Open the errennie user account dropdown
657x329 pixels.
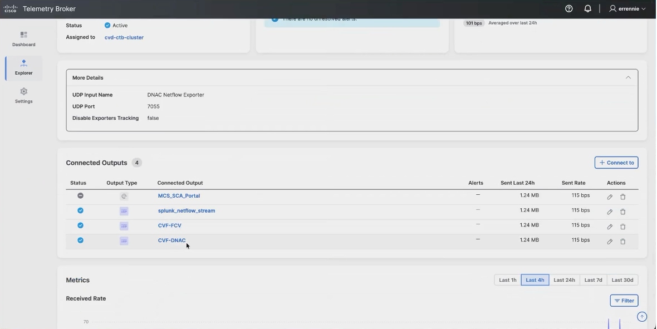[627, 8]
